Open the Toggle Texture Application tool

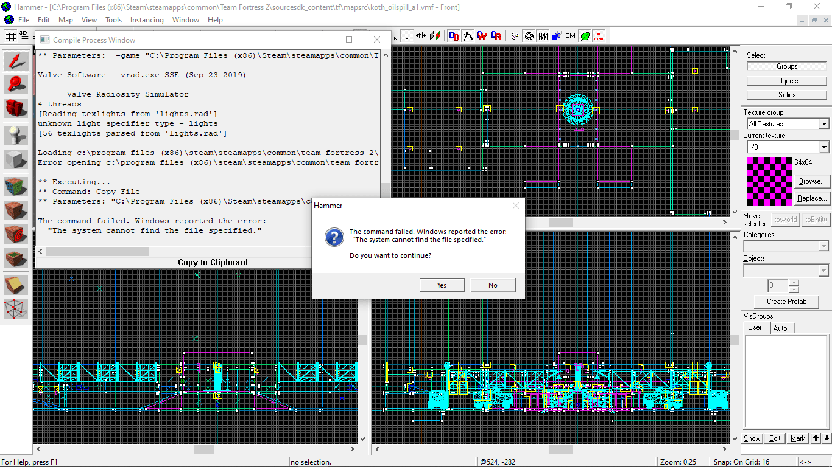point(16,186)
